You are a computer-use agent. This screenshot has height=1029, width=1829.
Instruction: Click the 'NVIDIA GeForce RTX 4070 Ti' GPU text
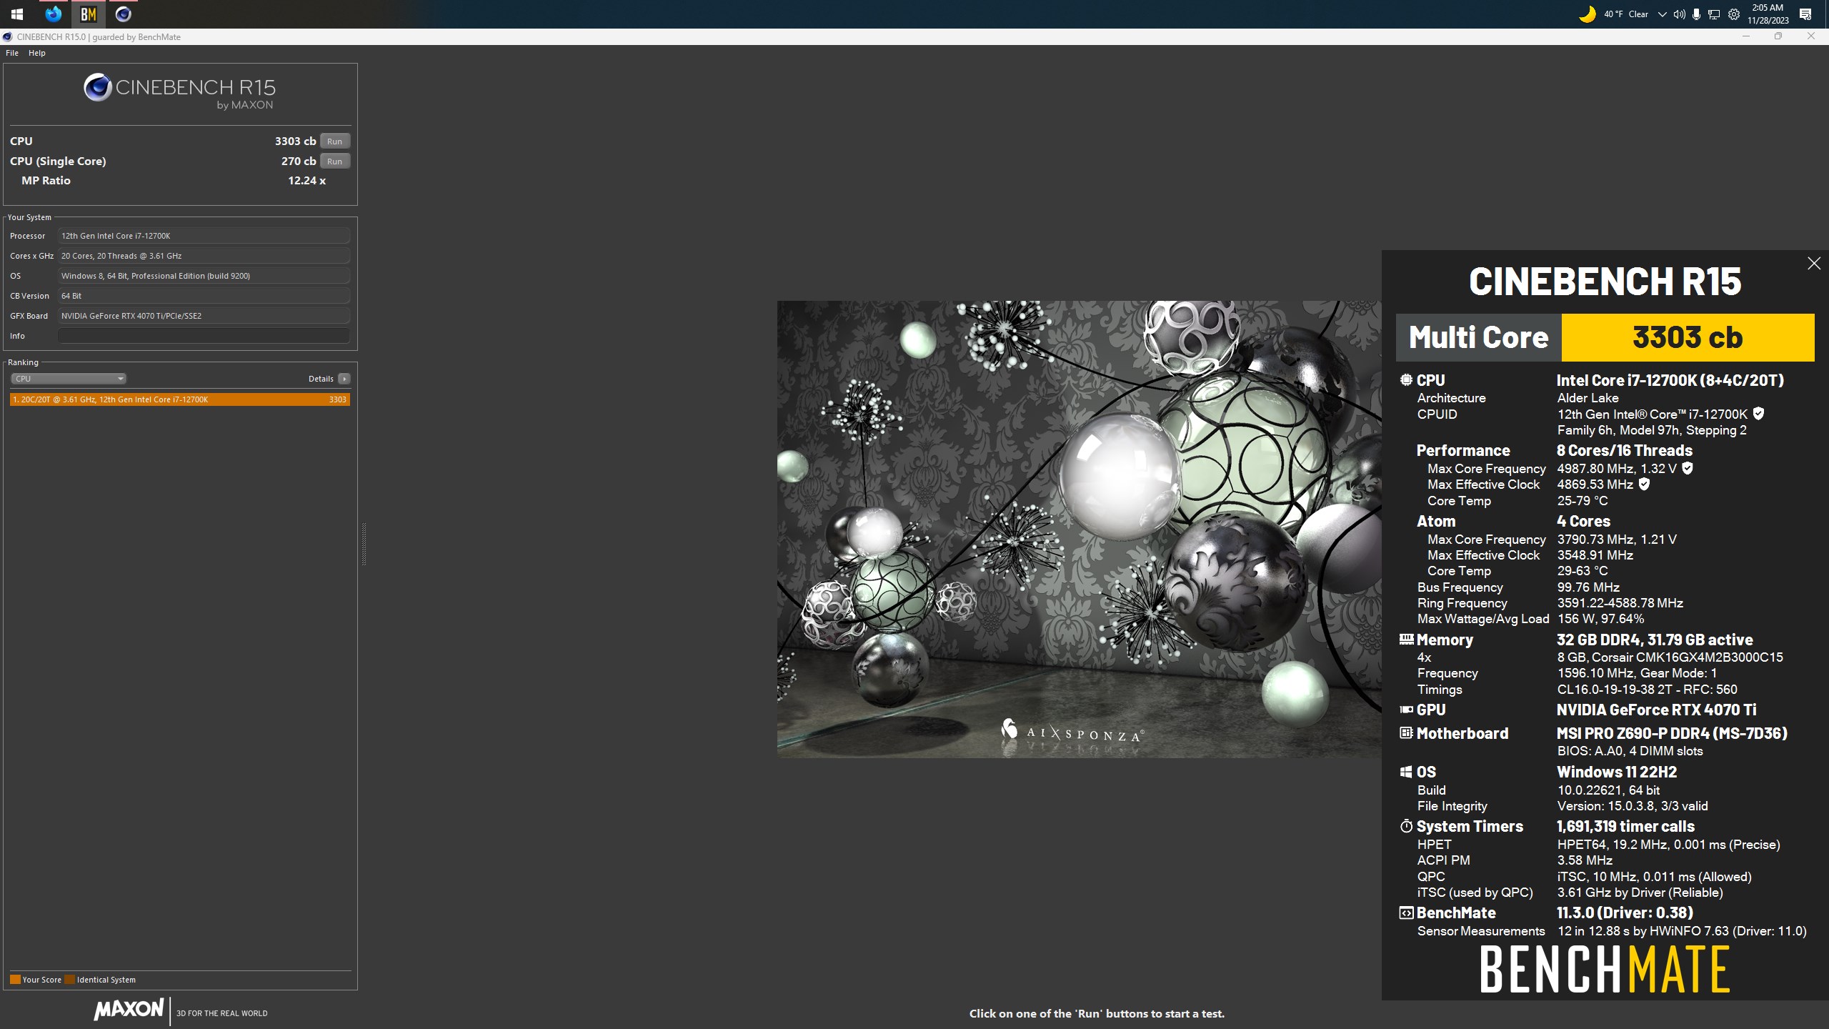[x=1656, y=710]
